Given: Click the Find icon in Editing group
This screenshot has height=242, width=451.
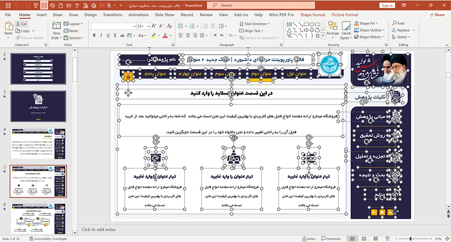Looking at the screenshot, I should point(394,23).
